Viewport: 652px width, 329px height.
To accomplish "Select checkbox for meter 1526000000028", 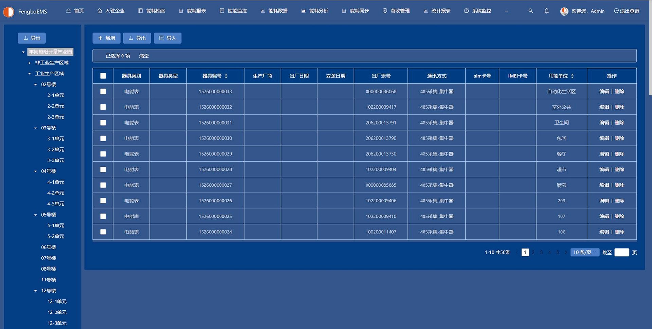I will 103,169.
